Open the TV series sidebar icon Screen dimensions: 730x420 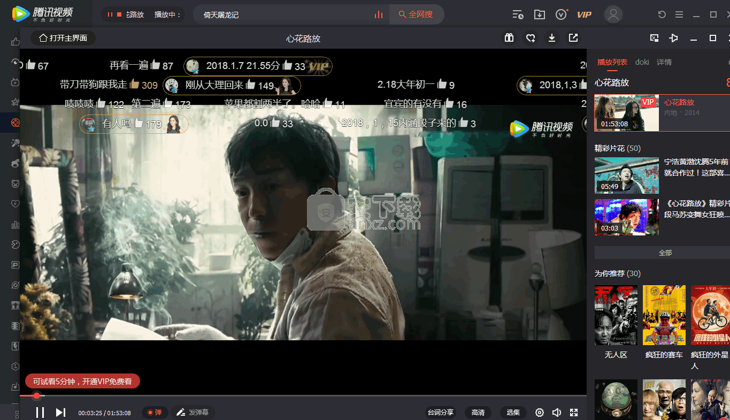(x=16, y=82)
